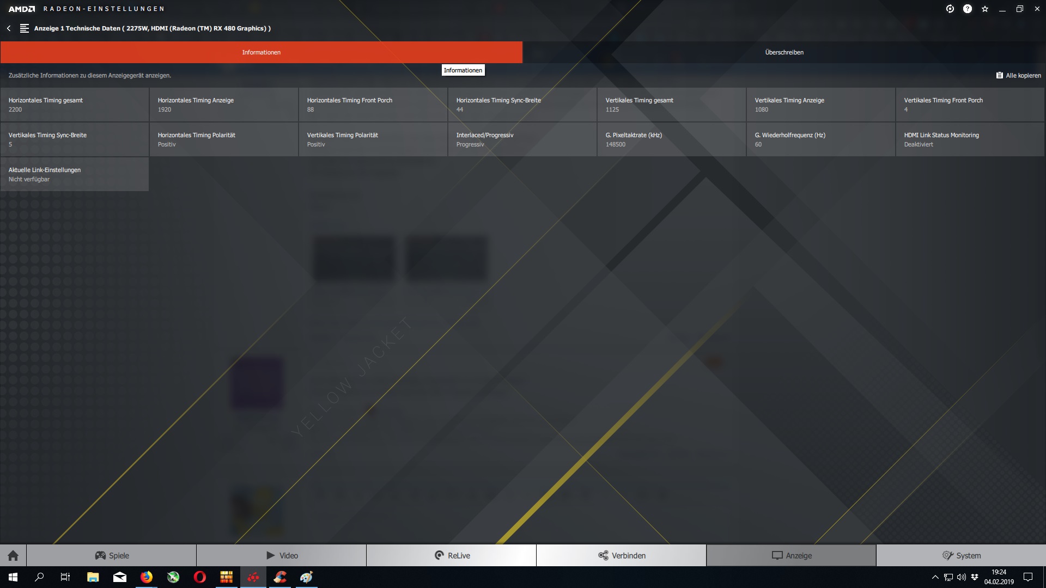
Task: Switch to the Überschreiben tab
Action: tap(784, 52)
